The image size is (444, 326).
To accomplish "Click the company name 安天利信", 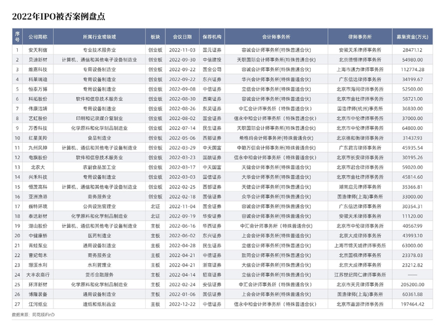I will pos(38,50).
